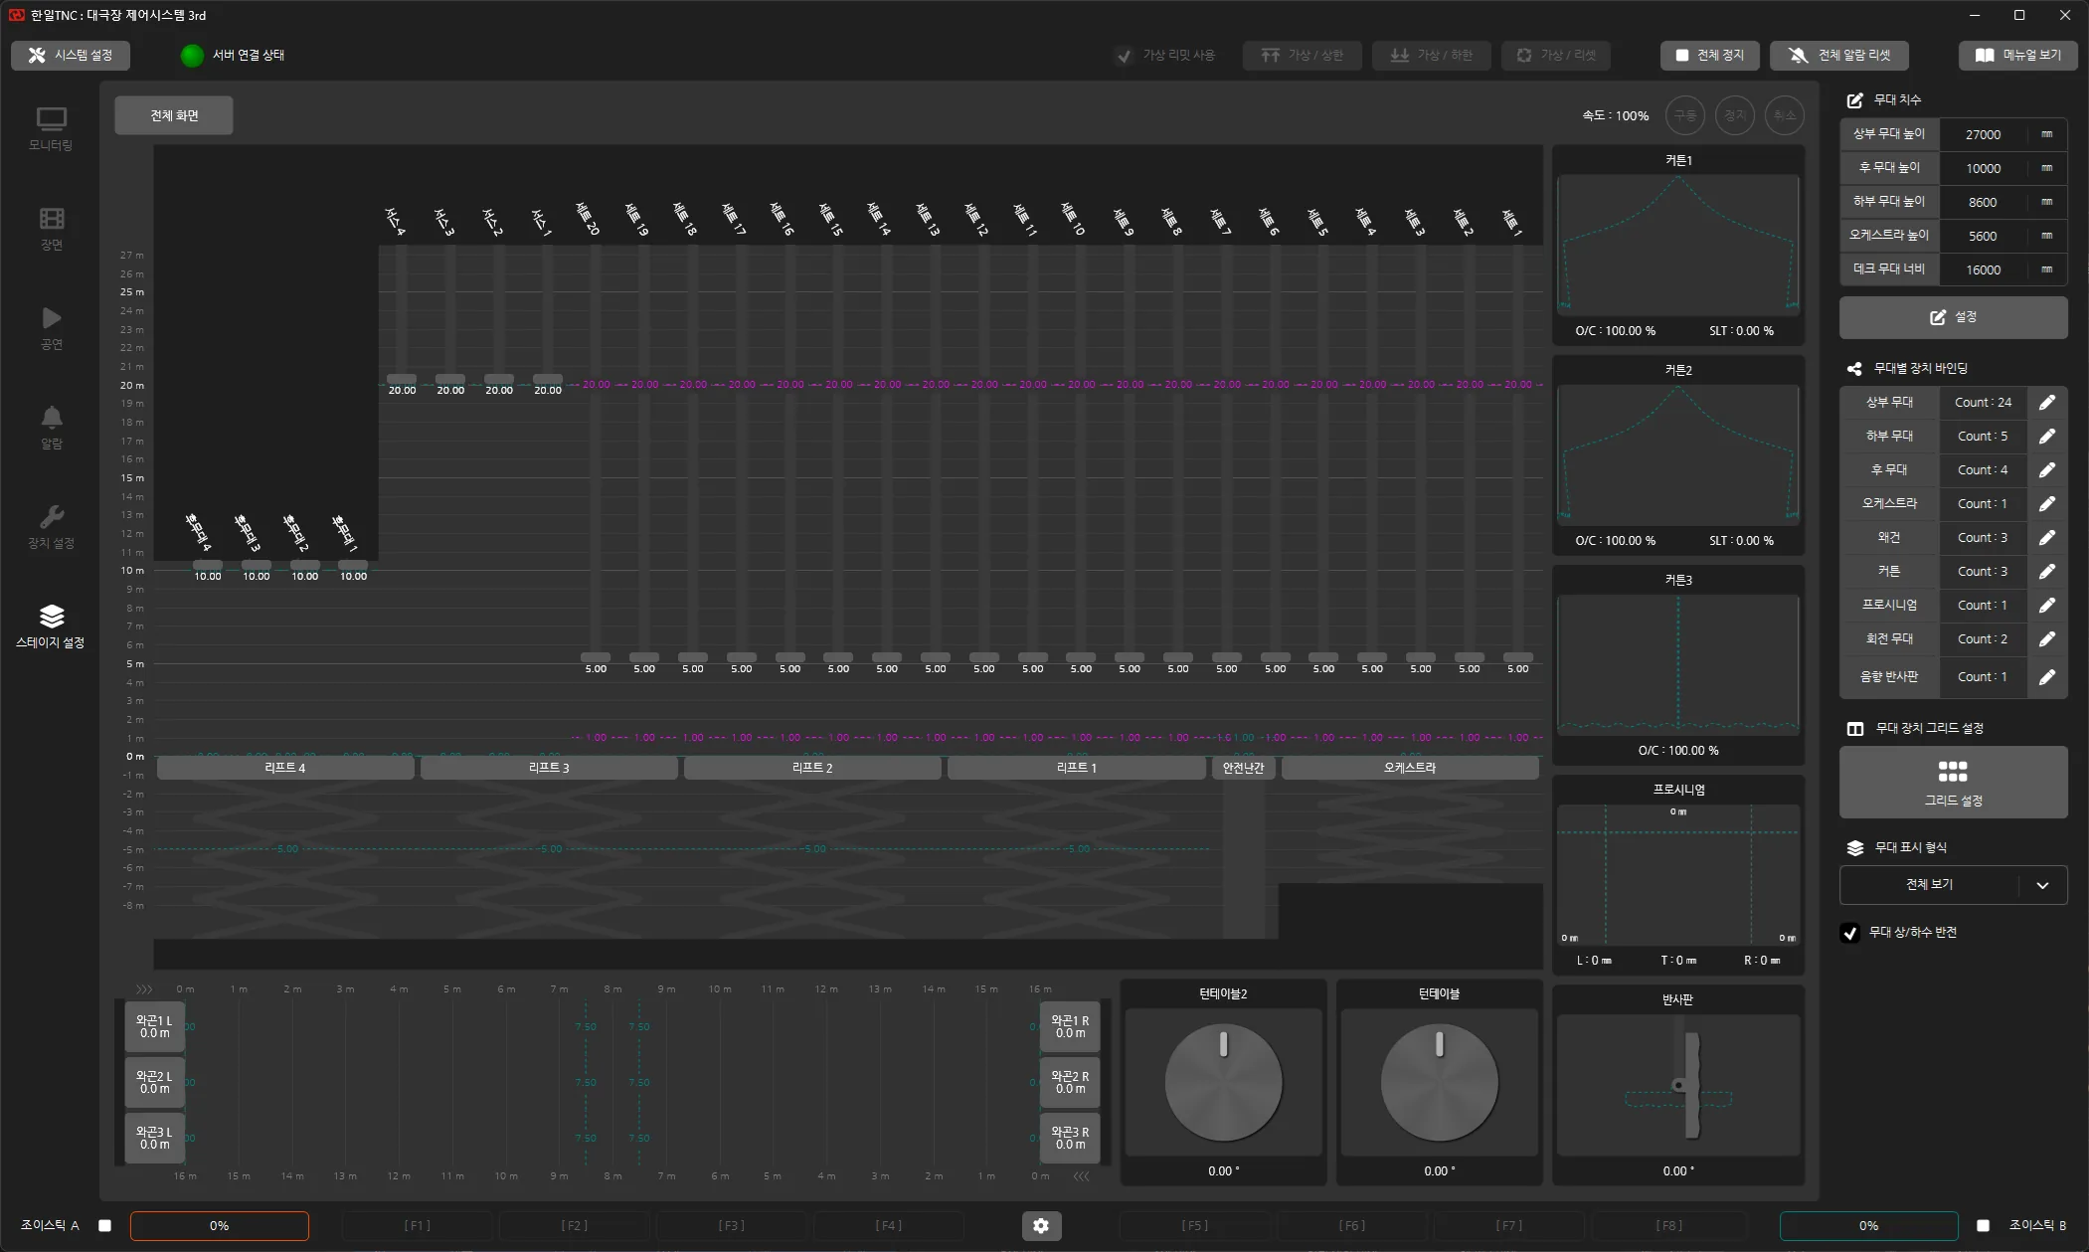Open the 모니터링 sidebar section
The width and height of the screenshot is (2089, 1252).
51,129
